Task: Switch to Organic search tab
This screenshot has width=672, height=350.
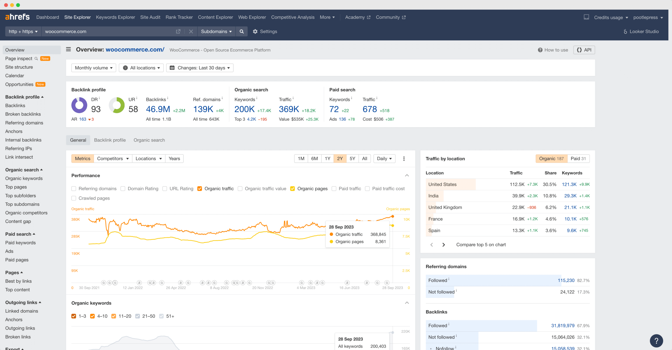Action: (149, 140)
